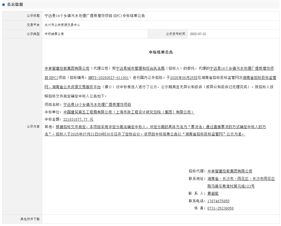This screenshot has height=226, width=281.
Task: Click the underlined date 2025年06月25日
Action: pyautogui.click(x=184, y=78)
